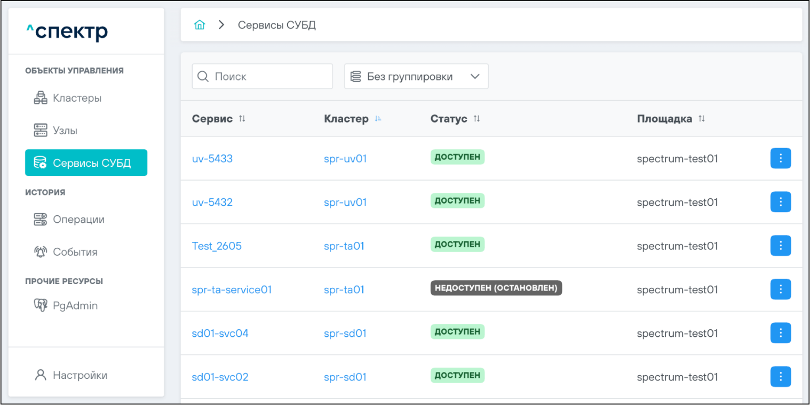Launch PgAdmin from sidebar
Screen dimensions: 810x405
75,306
